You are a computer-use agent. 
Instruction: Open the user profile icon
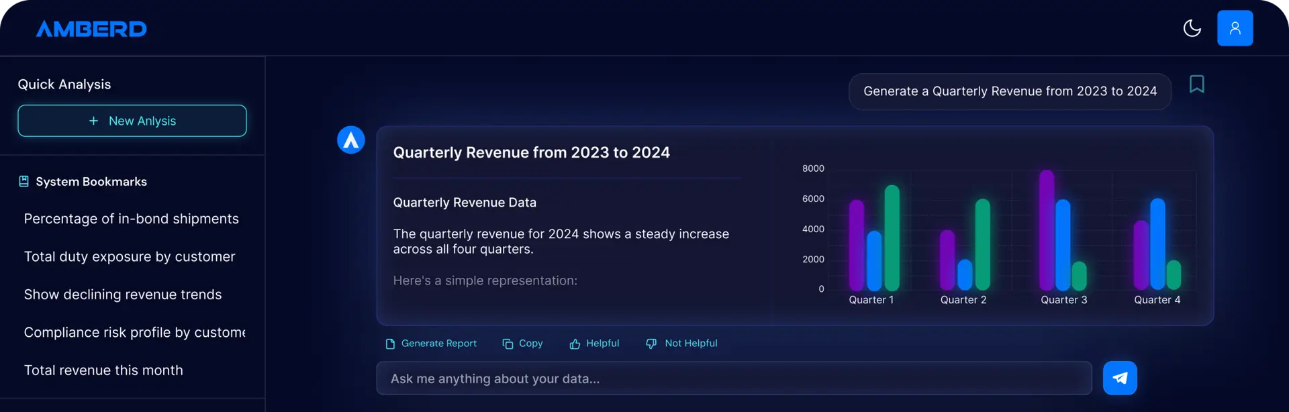click(1235, 28)
